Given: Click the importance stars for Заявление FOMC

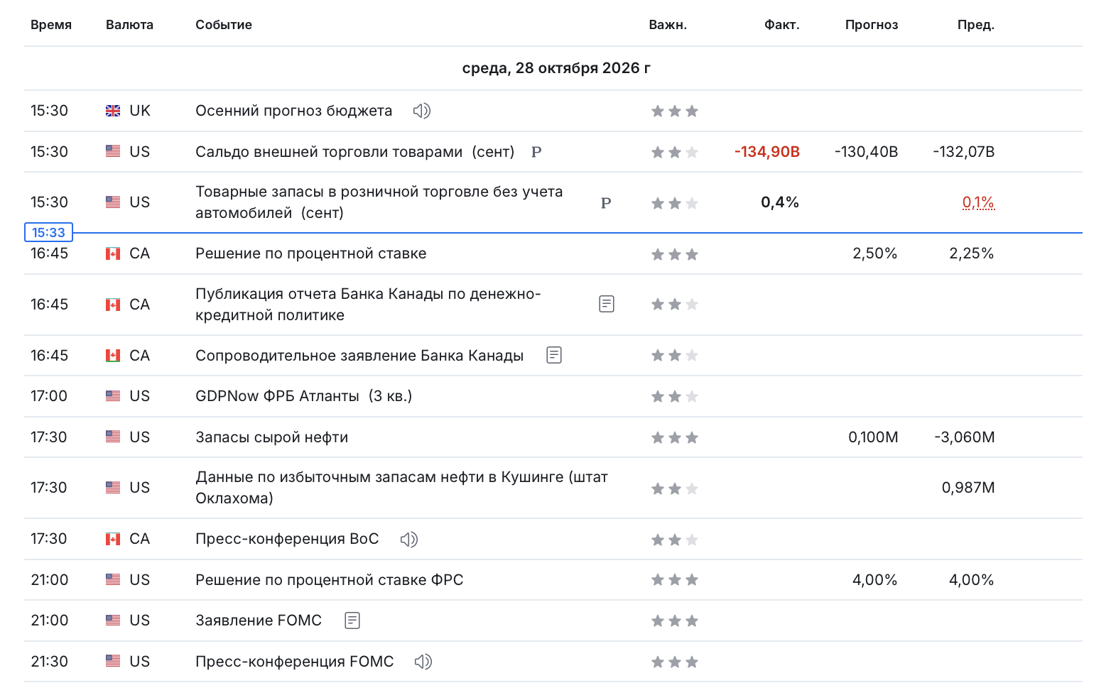Looking at the screenshot, I should (x=675, y=620).
